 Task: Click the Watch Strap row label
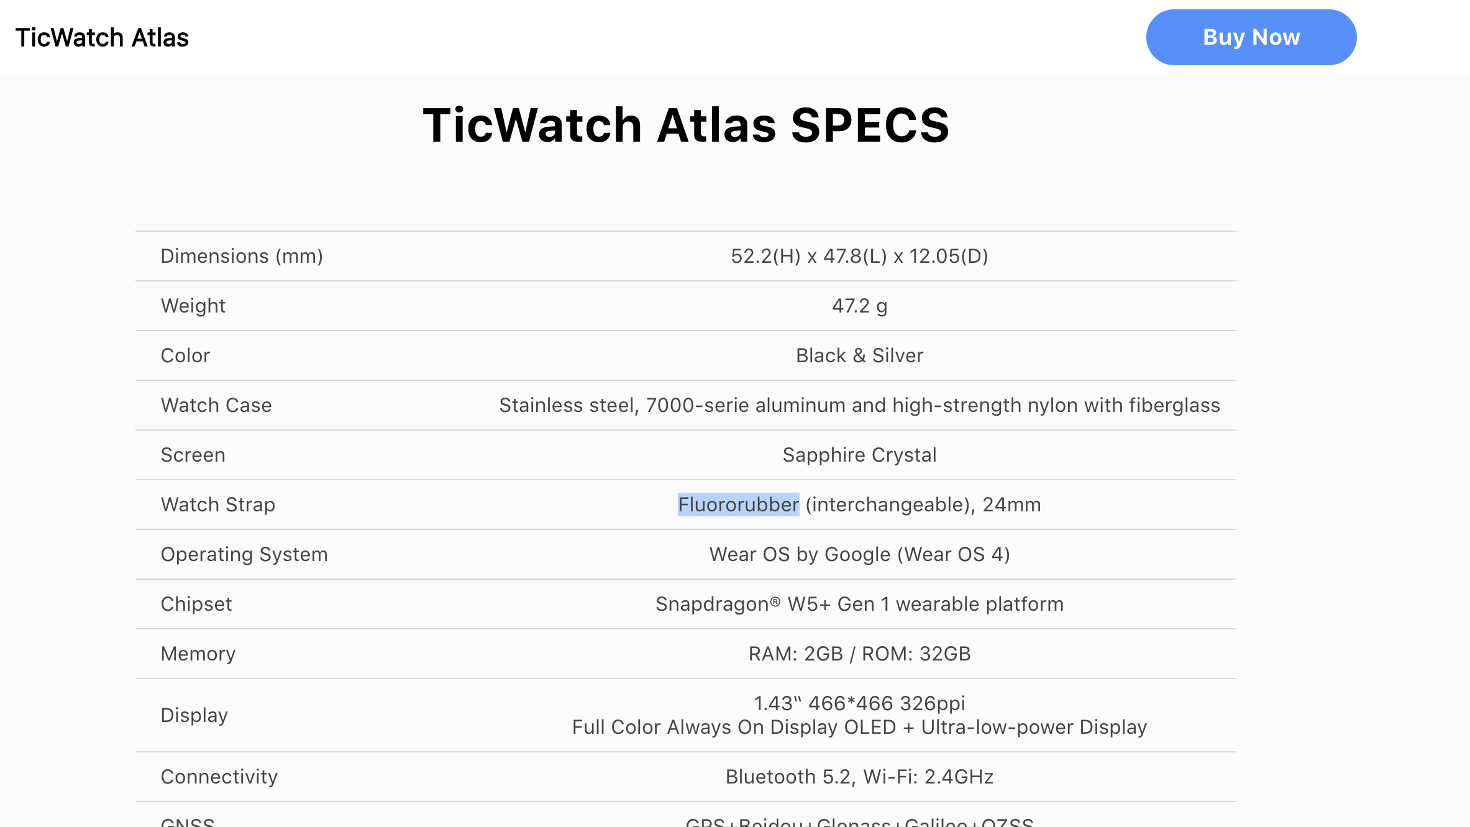point(217,505)
